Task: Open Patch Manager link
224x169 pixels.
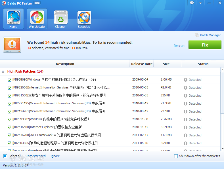Action: point(210,35)
